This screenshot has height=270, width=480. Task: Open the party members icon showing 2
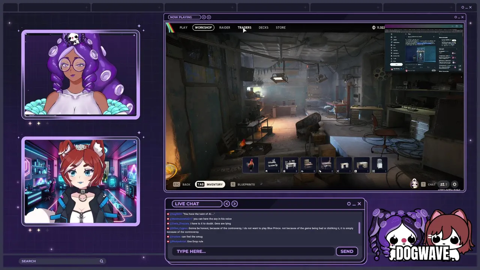coord(444,184)
